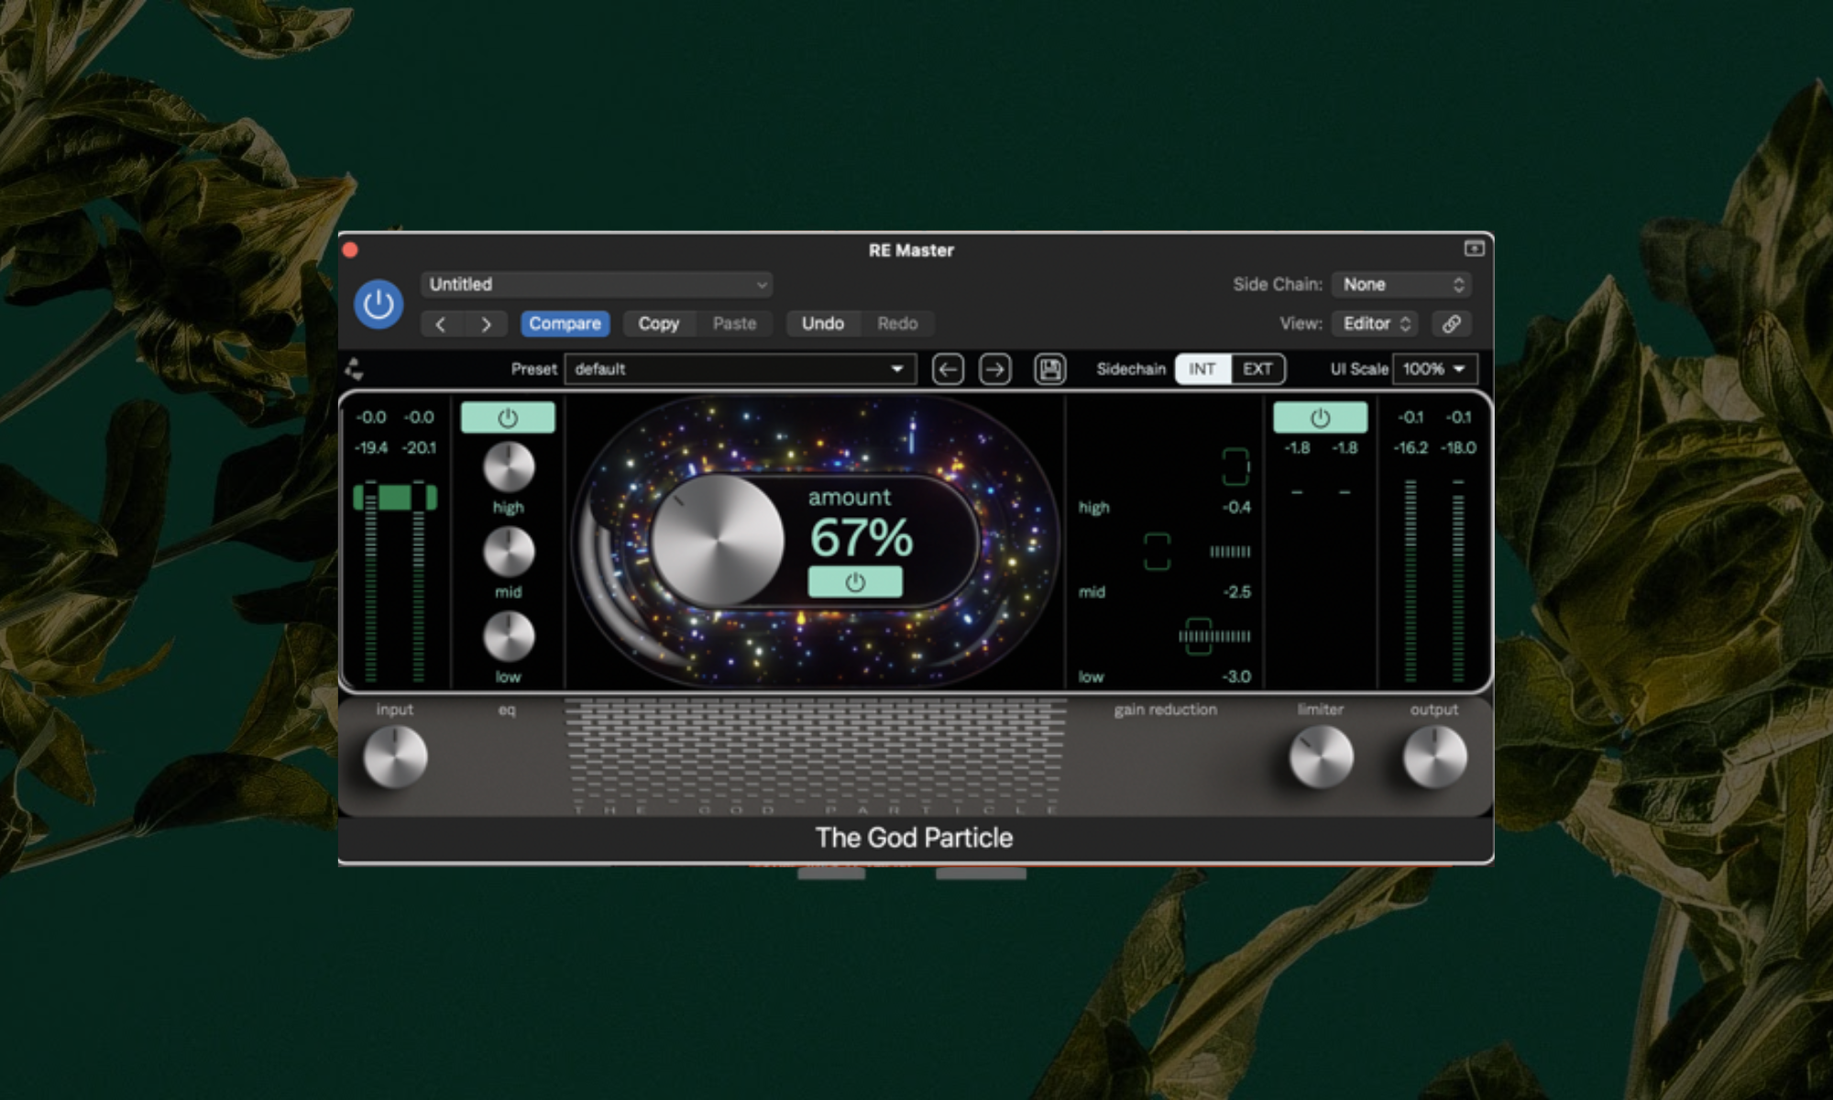Switch sidechain to EXT

click(x=1257, y=368)
